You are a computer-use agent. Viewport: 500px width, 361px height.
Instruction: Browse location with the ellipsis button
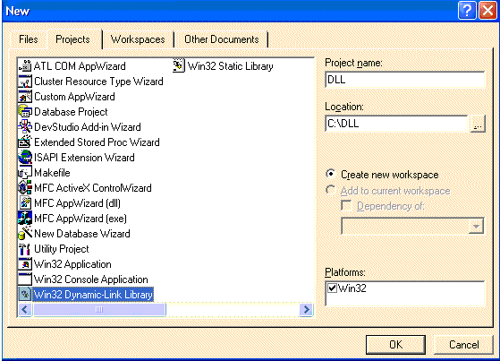click(478, 124)
